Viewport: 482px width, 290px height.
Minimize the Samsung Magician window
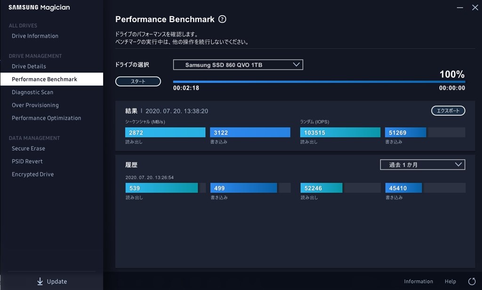pyautogui.click(x=460, y=8)
